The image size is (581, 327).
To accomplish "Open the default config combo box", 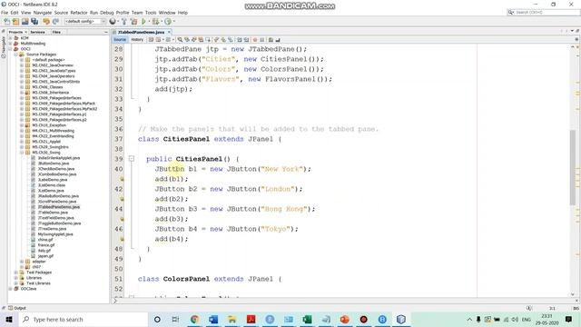I will coord(84,22).
